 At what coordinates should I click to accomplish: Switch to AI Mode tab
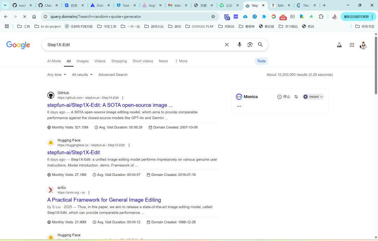tap(54, 61)
